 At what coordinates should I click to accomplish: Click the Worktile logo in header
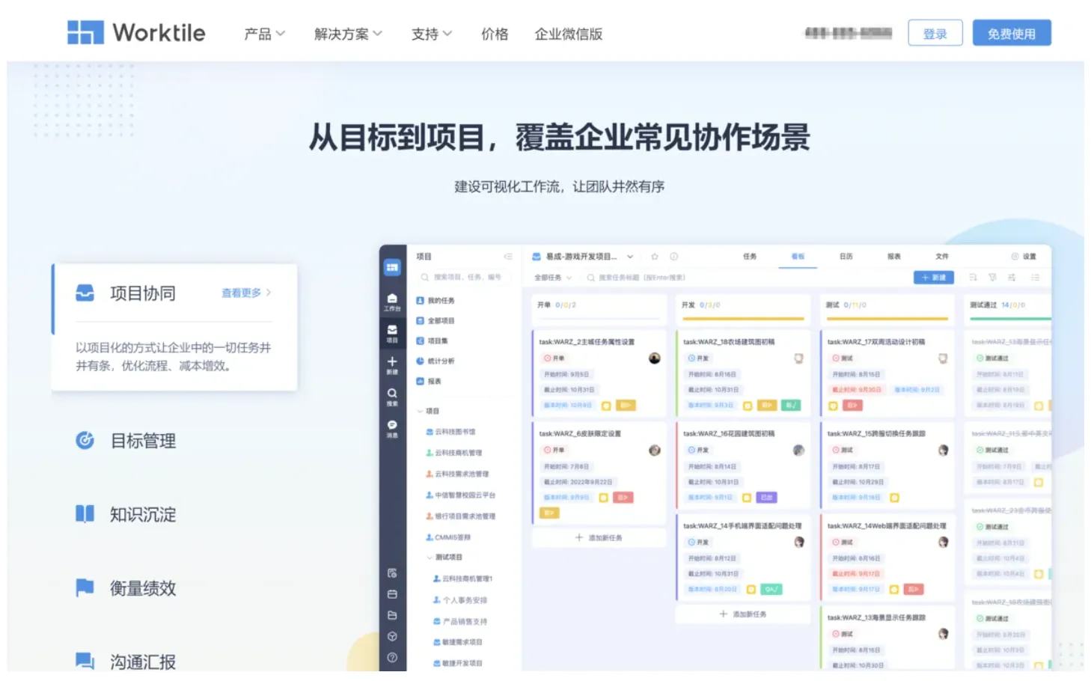tap(136, 33)
